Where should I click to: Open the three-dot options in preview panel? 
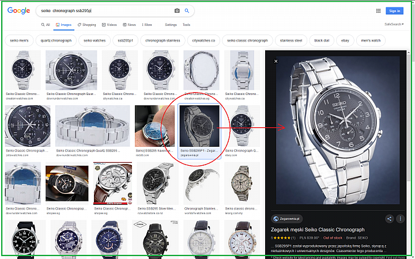coord(400,219)
